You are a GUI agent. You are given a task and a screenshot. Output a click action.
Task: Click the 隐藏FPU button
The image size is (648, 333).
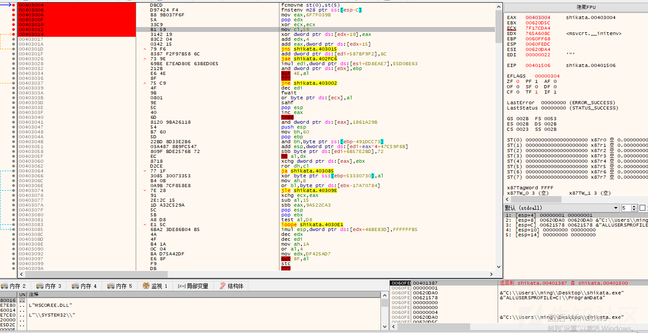pos(576,8)
